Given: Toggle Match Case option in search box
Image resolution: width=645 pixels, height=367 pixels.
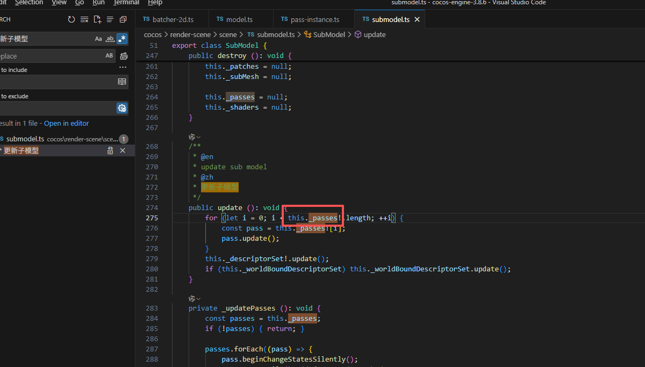Looking at the screenshot, I should tap(98, 39).
